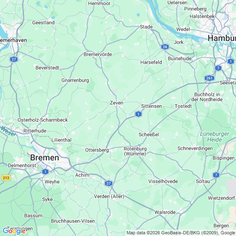
Task: Click the A261 highway shield near Seevetal
Action: (209, 78)
